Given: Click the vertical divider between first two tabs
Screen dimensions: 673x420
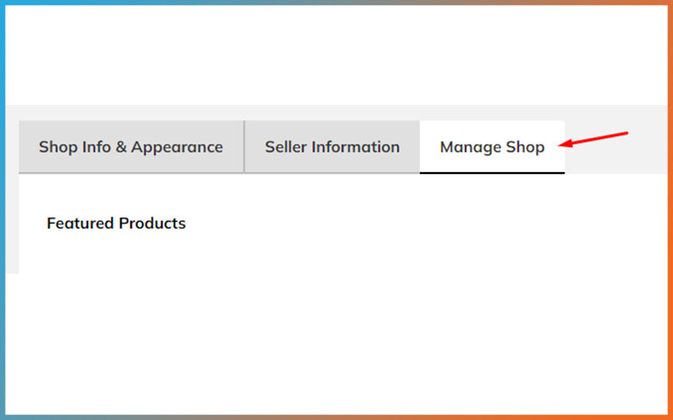Looking at the screenshot, I should coord(244,146).
